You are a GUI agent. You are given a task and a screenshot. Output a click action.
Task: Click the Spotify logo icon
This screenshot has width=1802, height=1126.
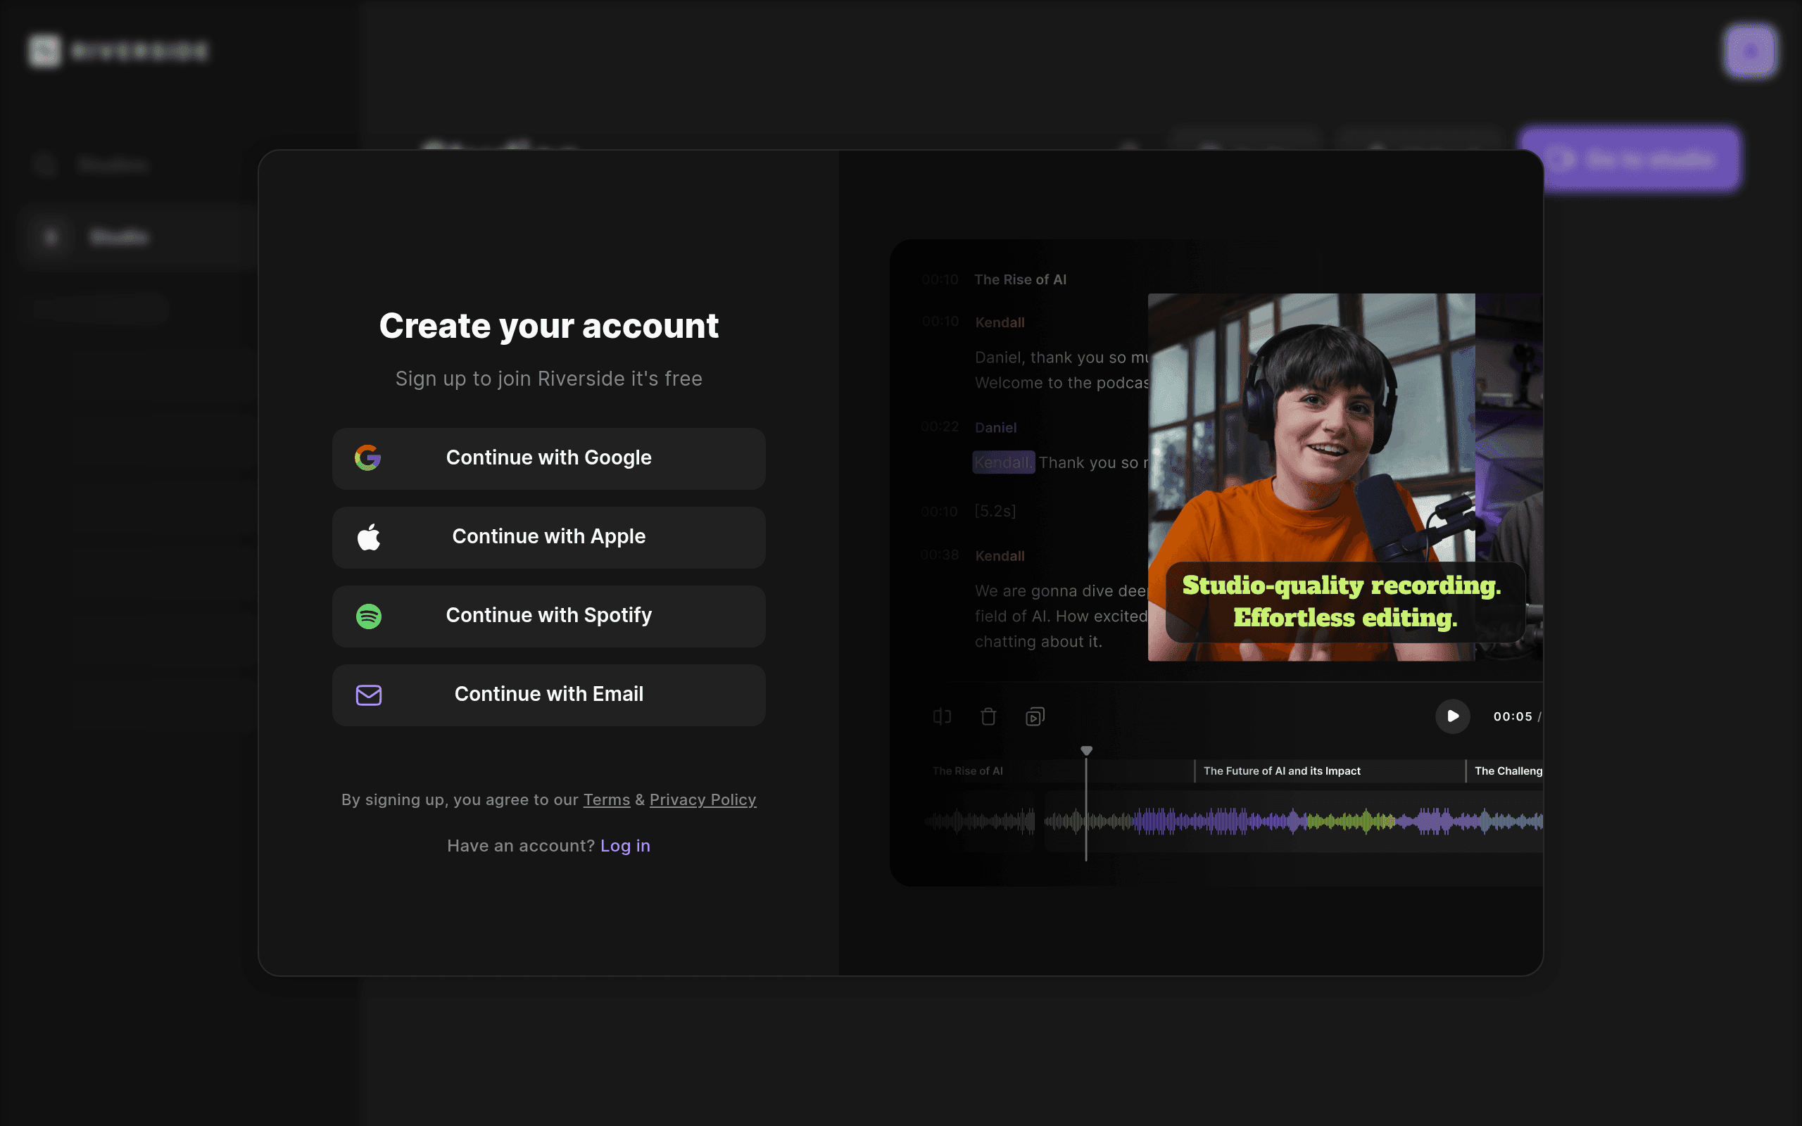[369, 616]
